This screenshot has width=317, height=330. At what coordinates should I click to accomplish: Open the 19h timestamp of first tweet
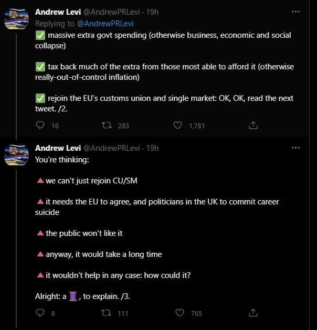coord(152,12)
